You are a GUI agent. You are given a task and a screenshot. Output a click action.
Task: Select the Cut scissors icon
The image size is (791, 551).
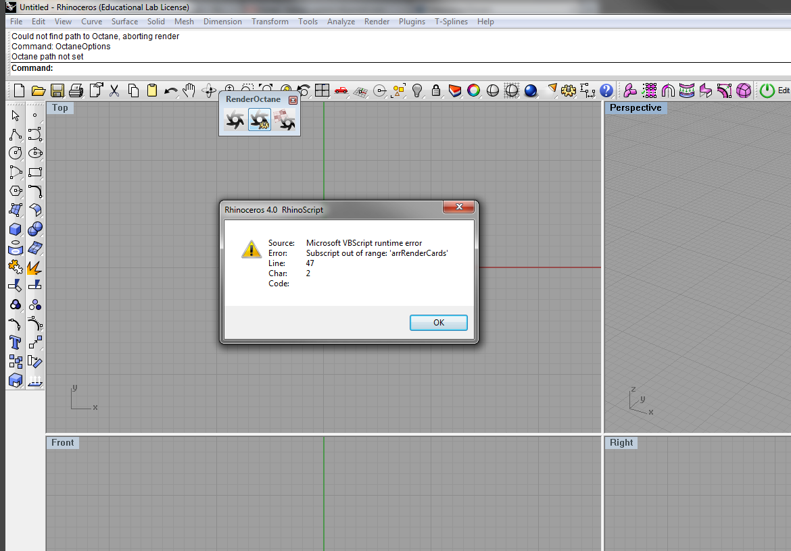[x=114, y=90]
